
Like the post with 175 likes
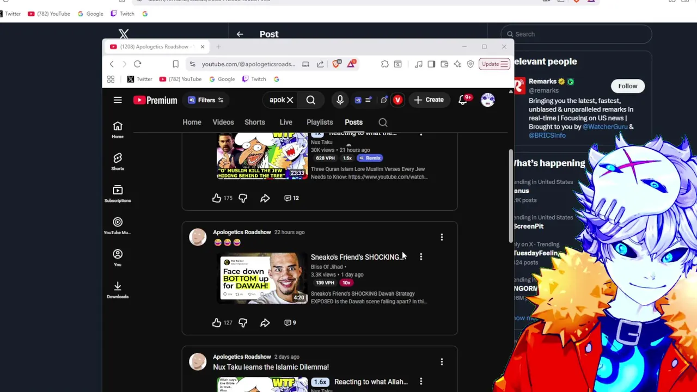(x=217, y=198)
